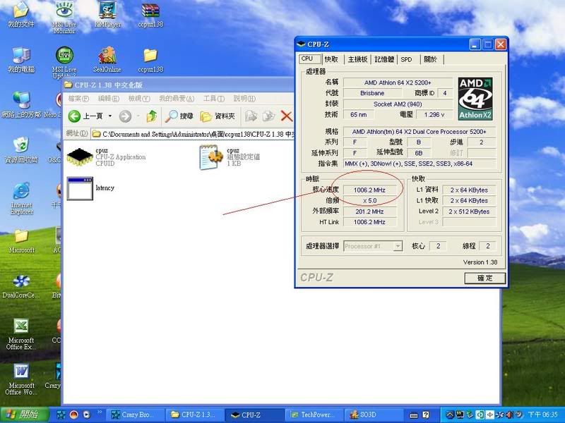Click the red Delete X toolbar icon
Screen dimensions: 565x423
[286, 116]
